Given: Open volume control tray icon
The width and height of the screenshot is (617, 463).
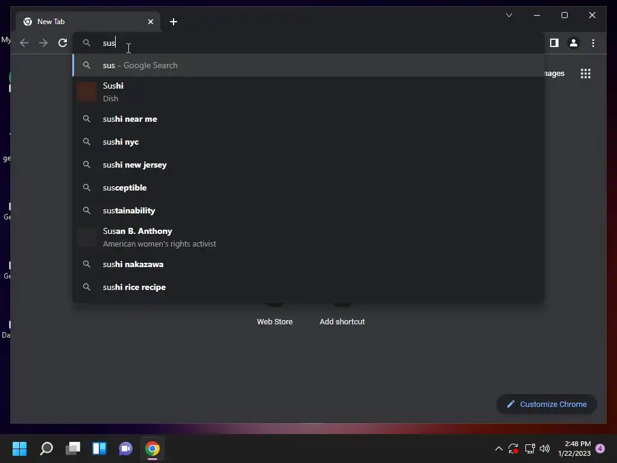Looking at the screenshot, I should [545, 449].
